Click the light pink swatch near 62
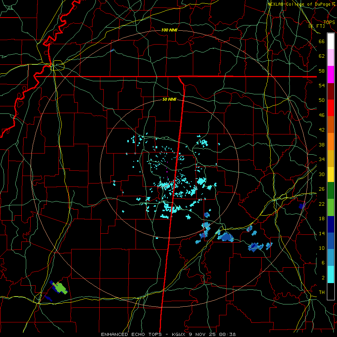The height and width of the screenshot is (337, 337). click(331, 58)
